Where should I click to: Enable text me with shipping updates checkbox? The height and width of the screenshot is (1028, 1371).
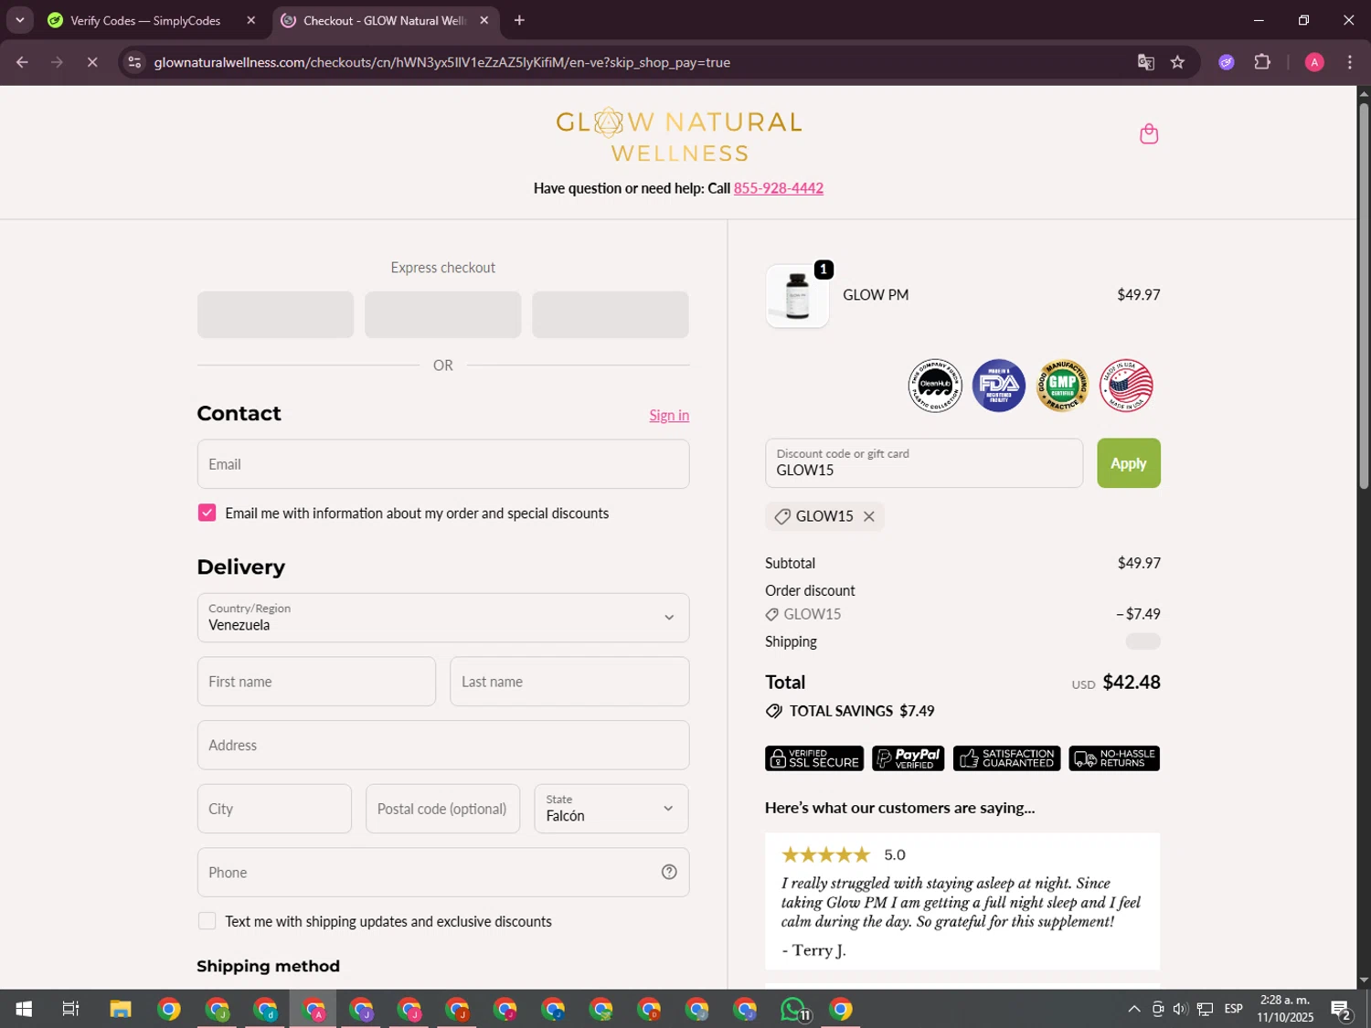click(207, 921)
